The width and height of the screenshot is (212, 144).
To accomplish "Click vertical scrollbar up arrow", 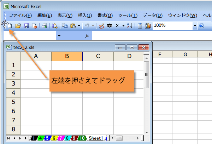I will click(147, 58).
